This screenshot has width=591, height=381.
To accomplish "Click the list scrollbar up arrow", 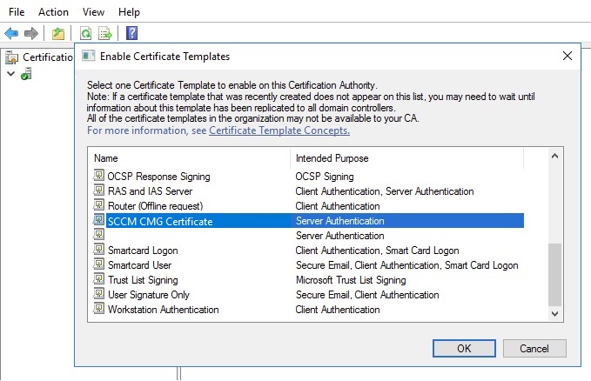I will pos(554,156).
